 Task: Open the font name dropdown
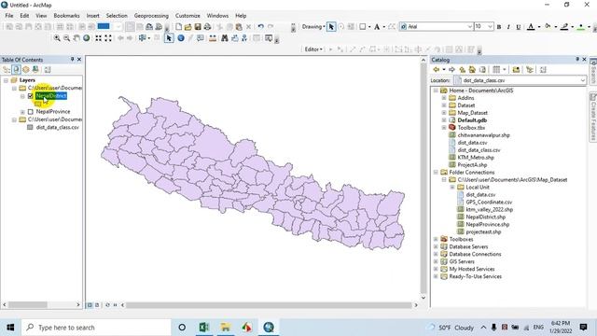(469, 27)
